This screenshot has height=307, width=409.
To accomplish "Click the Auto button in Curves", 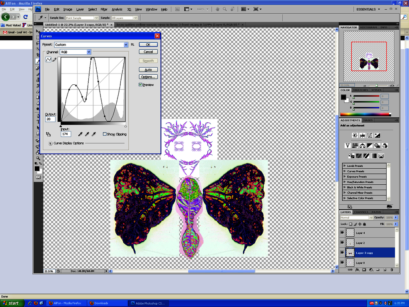I will tap(148, 70).
